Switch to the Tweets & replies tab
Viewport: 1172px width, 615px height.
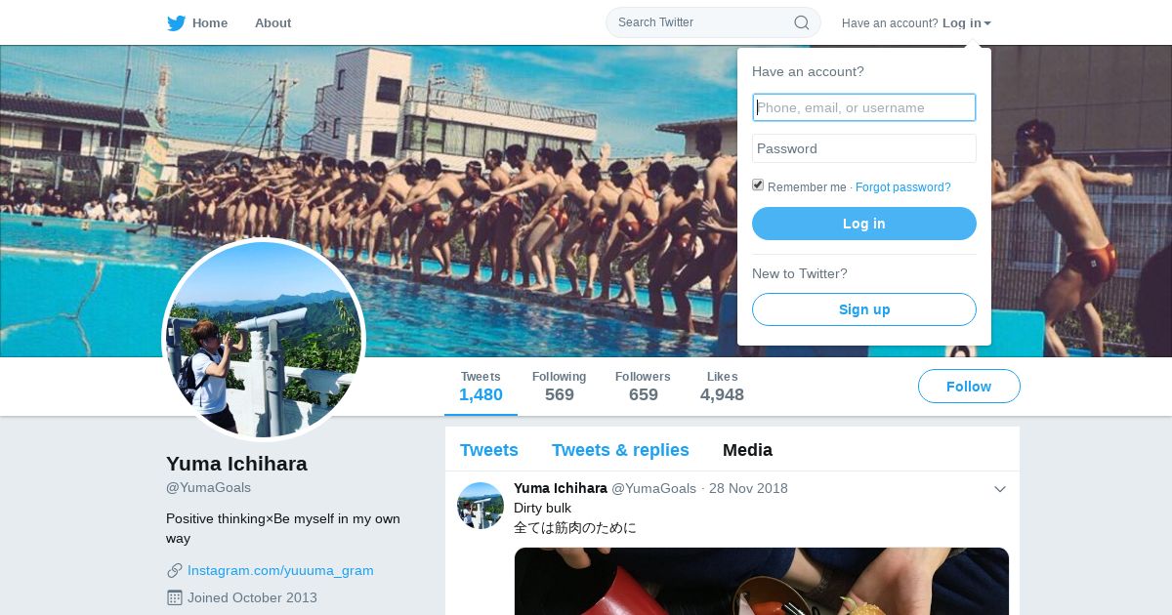point(620,450)
